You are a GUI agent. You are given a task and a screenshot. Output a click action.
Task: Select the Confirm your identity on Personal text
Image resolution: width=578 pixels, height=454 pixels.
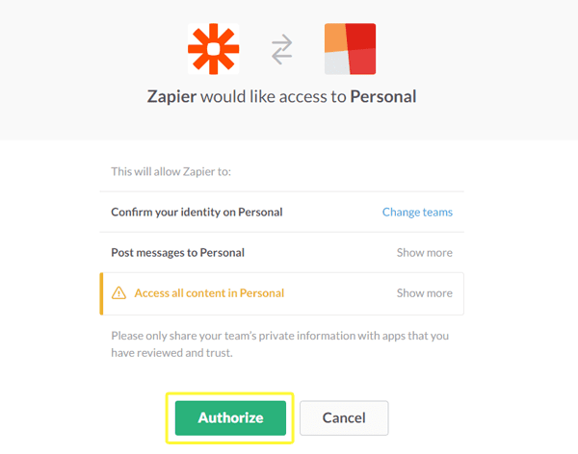point(197,212)
